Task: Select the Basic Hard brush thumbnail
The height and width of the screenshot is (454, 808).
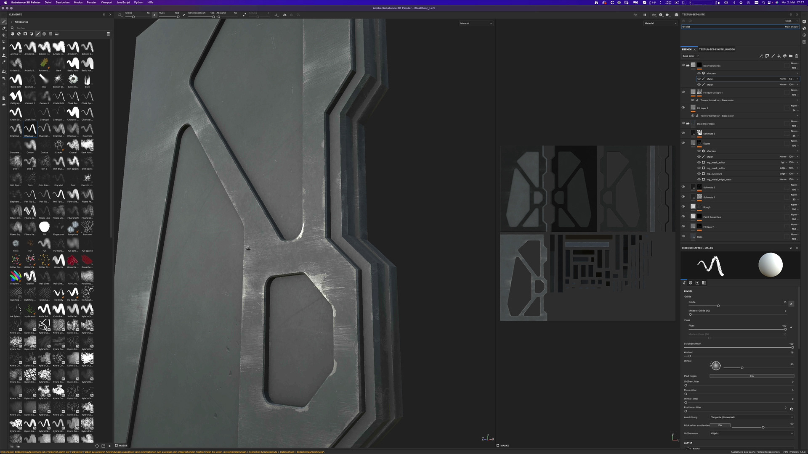Action: (73, 63)
